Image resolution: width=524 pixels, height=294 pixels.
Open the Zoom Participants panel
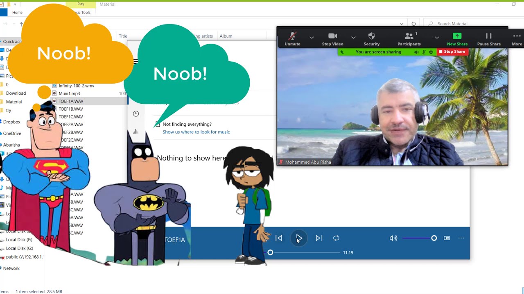[x=409, y=39]
